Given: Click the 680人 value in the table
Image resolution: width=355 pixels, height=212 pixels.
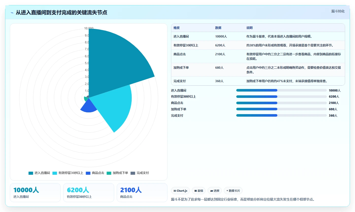Looking at the screenshot, I should coord(219,68).
